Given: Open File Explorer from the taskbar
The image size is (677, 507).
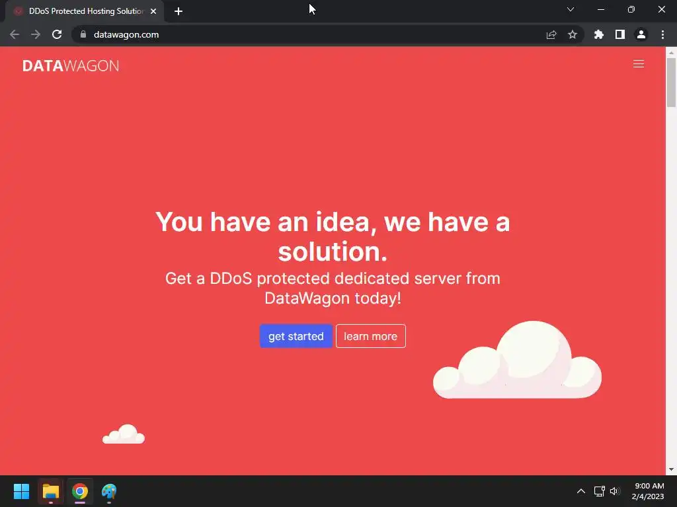Looking at the screenshot, I should coord(50,491).
